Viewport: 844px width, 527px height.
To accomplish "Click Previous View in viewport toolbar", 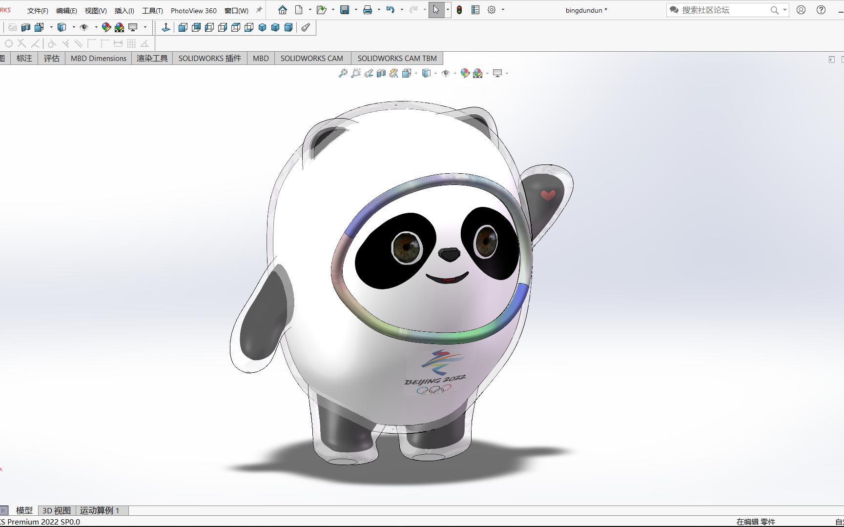I will (369, 73).
